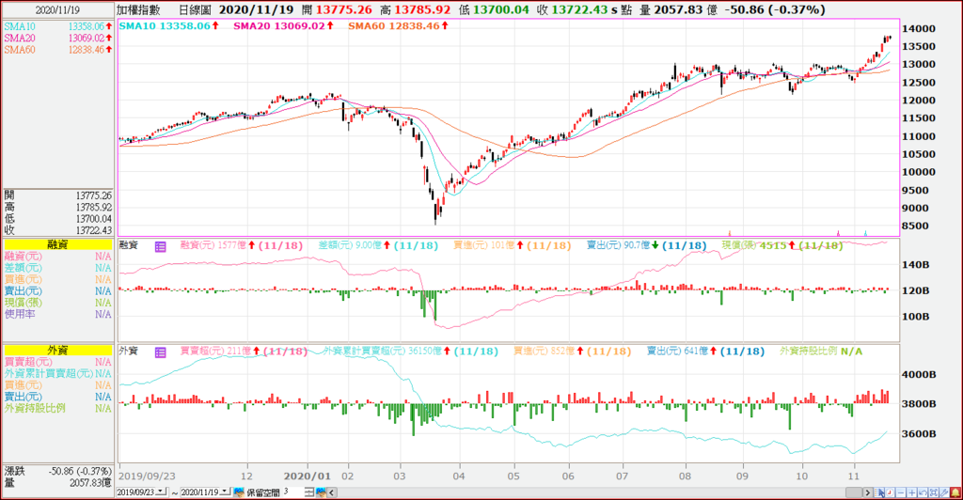This screenshot has height=500, width=963.
Task: Click the undo arrow icon
Action: (923, 492)
